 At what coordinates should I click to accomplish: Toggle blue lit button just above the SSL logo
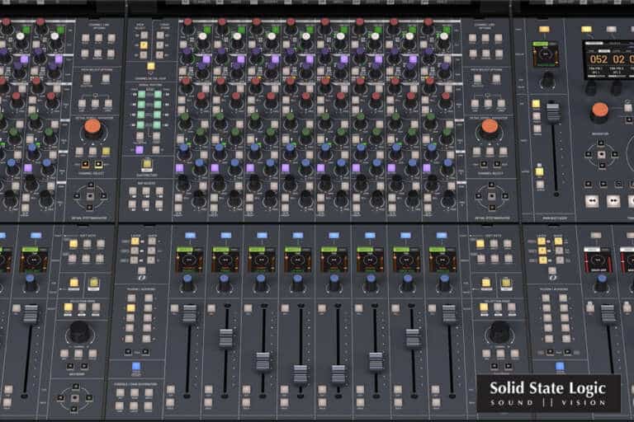click(560, 366)
